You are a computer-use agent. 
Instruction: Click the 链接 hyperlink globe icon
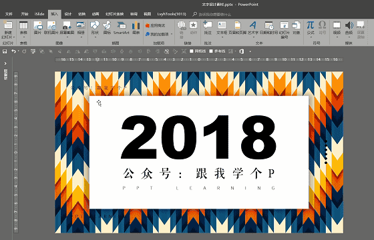(x=181, y=25)
